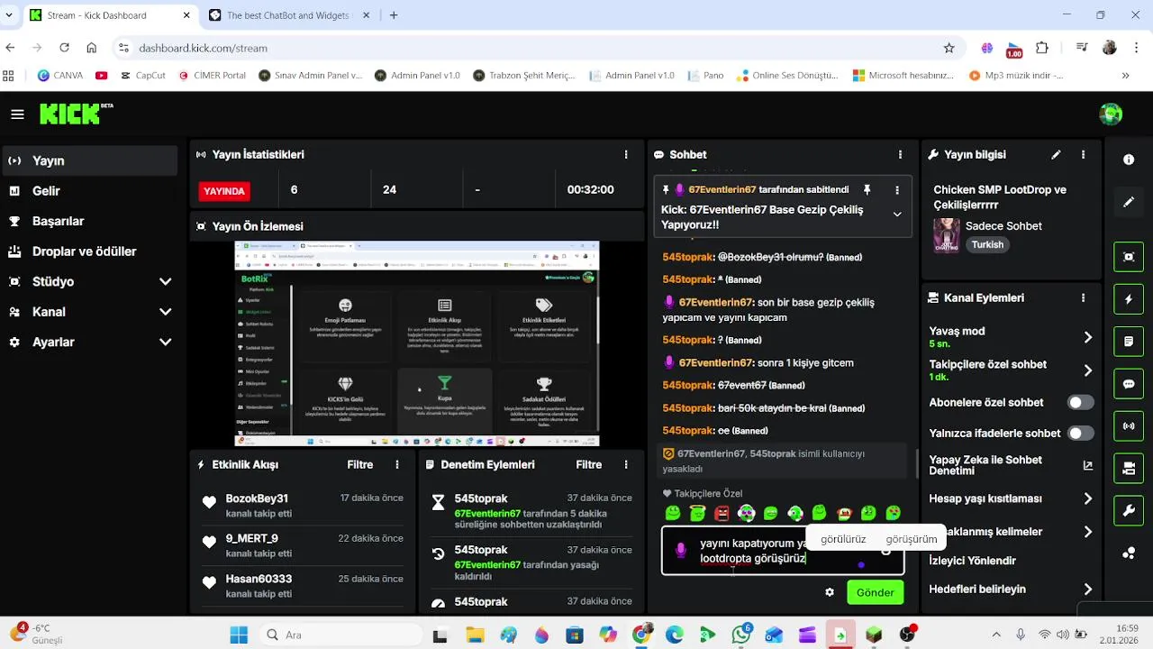Image resolution: width=1153 pixels, height=649 pixels.
Task: Click the Sadece Sohbet category thumbnail
Action: pos(946,235)
